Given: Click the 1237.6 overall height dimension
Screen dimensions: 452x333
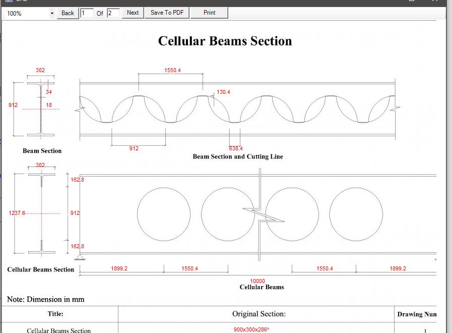Looking at the screenshot, I should point(17,213).
